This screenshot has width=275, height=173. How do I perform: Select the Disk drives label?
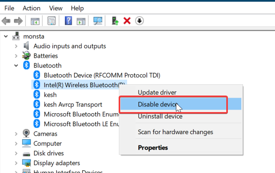click(49, 153)
